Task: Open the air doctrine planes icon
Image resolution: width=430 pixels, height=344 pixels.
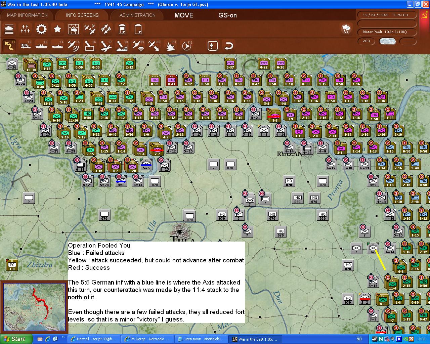Action: click(x=90, y=29)
